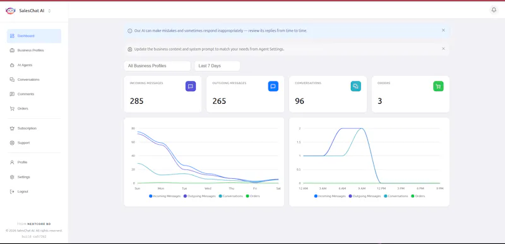
Task: Toggle Incoming Messages legend in hourly chart
Action: (330, 196)
